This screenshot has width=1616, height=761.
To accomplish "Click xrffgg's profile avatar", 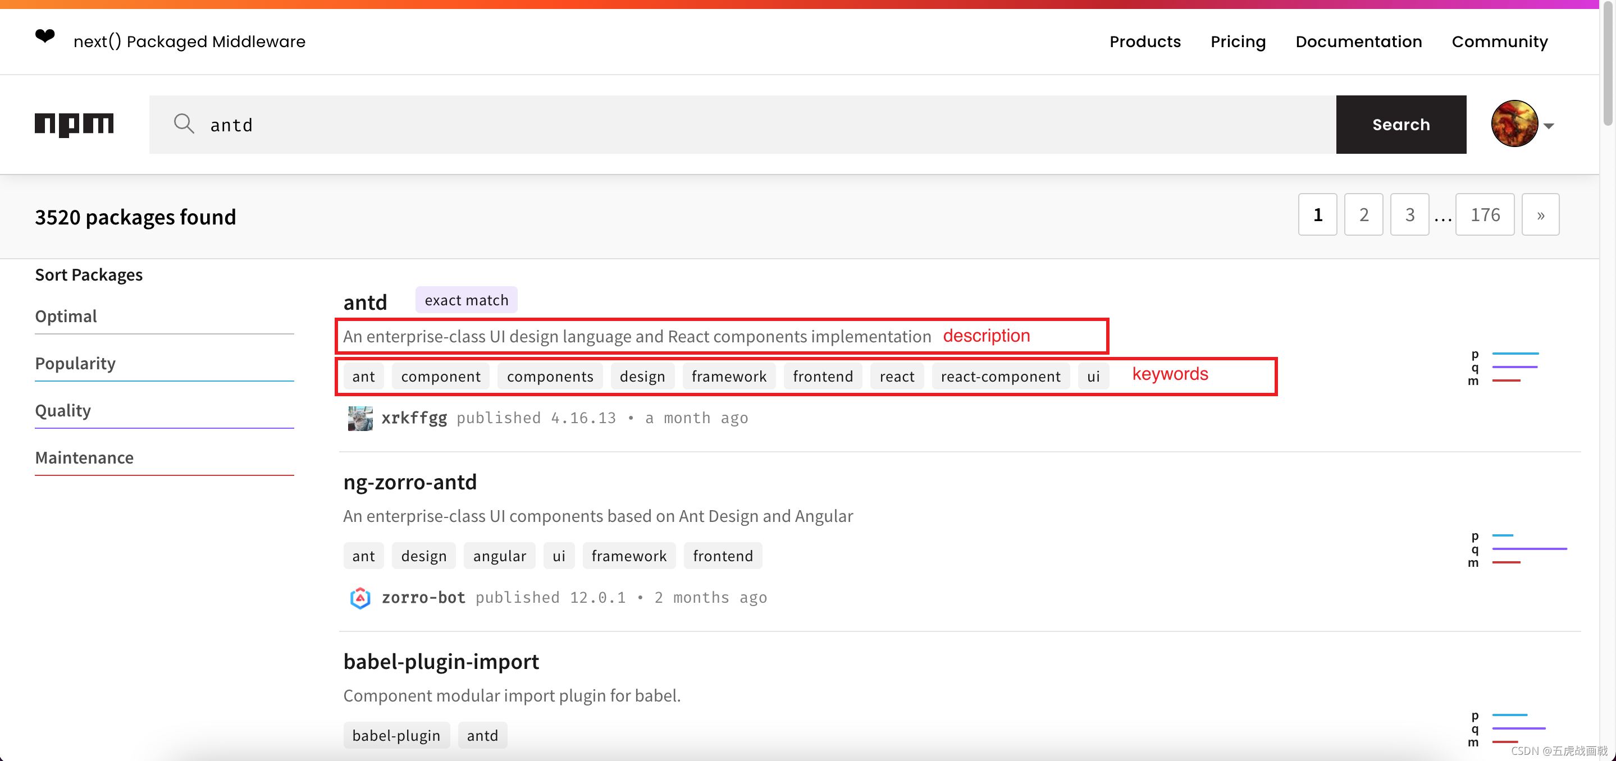I will (359, 418).
